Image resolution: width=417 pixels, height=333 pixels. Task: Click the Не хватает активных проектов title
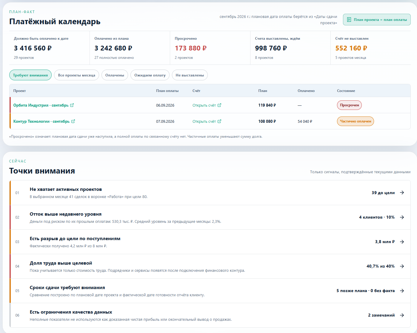[x=66, y=189]
